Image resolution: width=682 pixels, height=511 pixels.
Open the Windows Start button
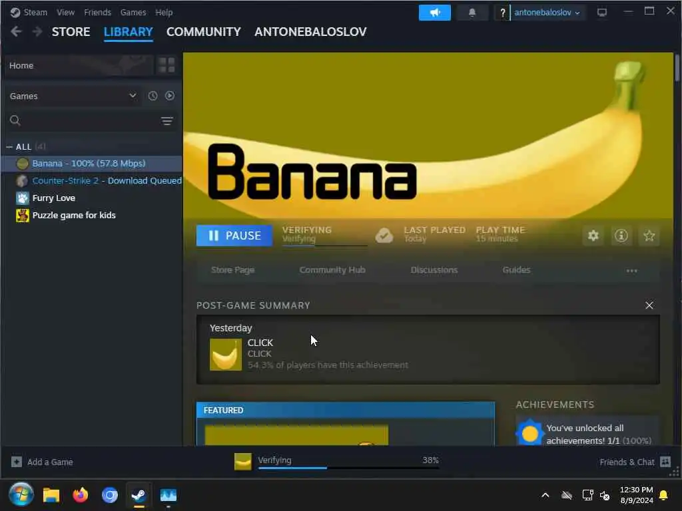[x=21, y=494]
